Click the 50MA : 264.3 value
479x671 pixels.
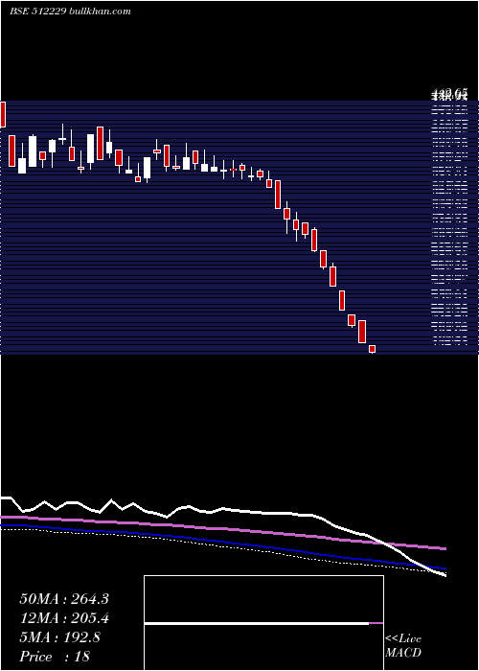[64, 599]
